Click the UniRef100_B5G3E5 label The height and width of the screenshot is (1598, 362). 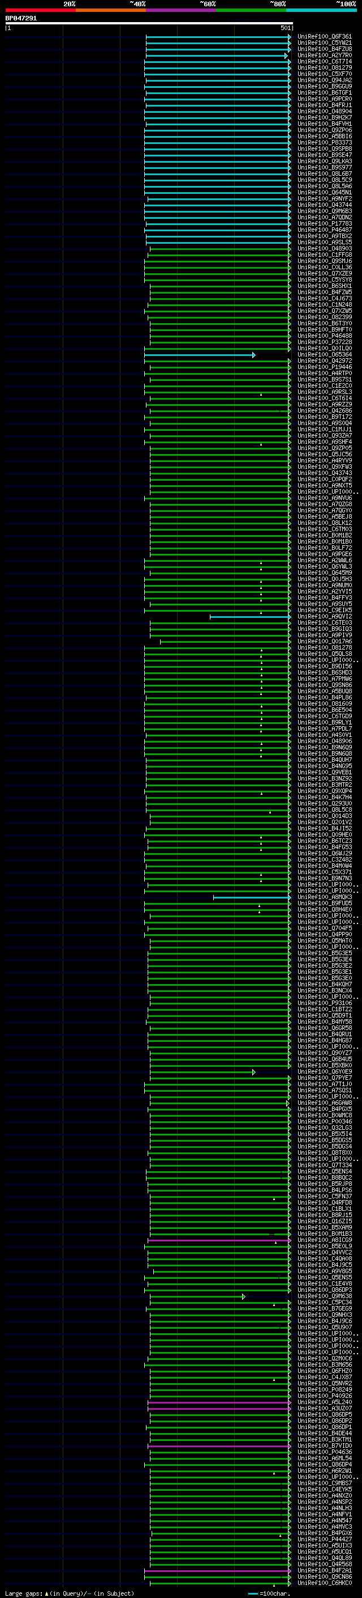coord(324,953)
